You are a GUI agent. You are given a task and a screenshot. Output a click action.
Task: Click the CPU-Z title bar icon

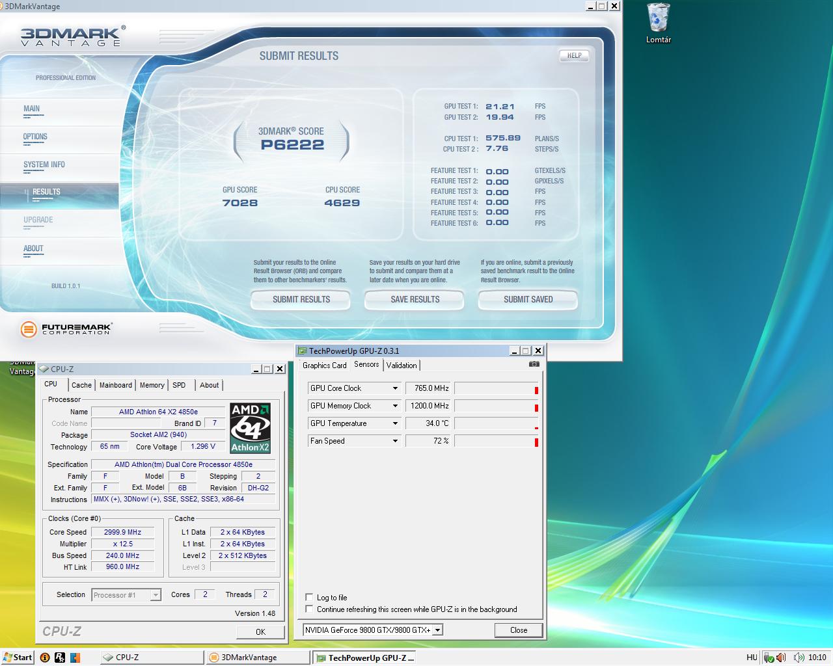tap(44, 369)
